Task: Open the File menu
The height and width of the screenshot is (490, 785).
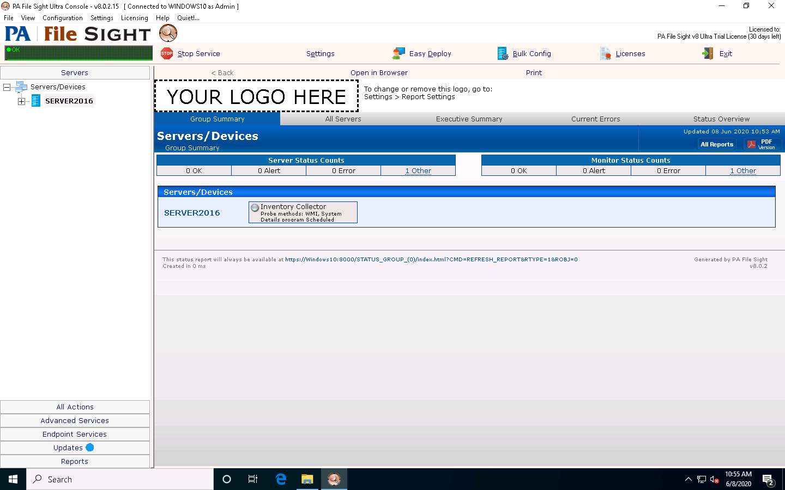Action: pos(9,18)
